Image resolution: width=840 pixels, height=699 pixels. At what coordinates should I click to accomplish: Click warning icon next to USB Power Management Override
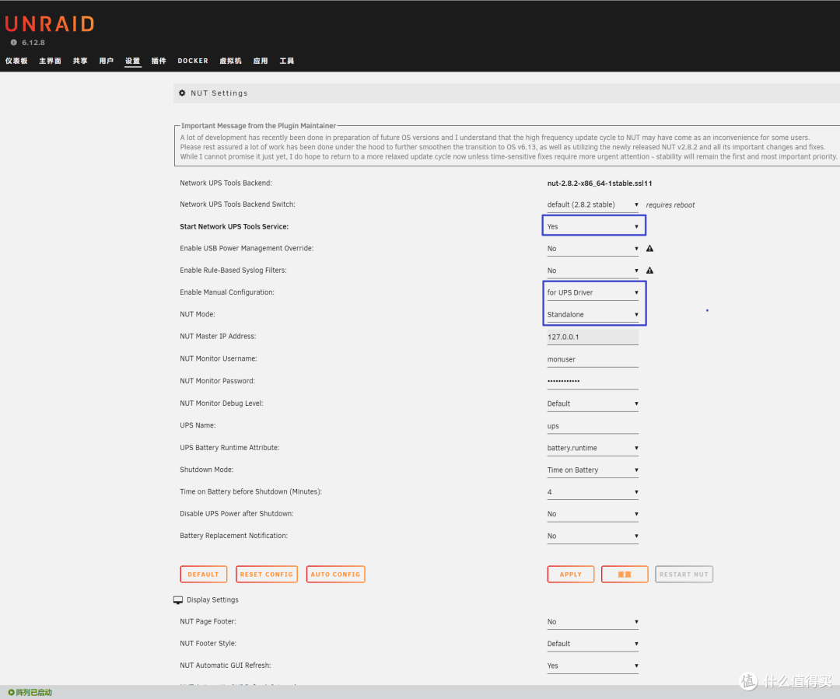649,249
